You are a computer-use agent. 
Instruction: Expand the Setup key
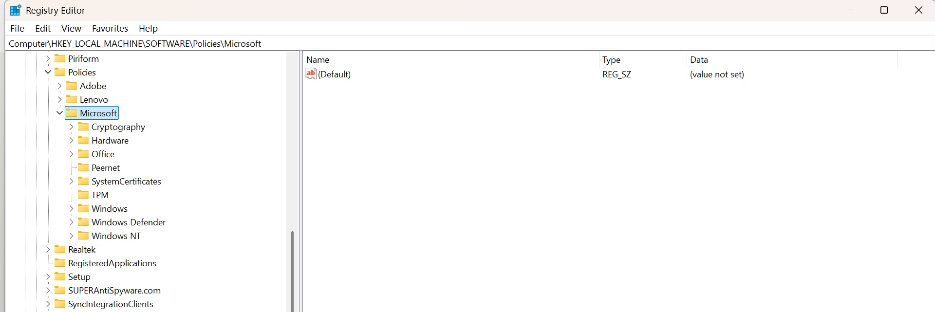click(48, 276)
